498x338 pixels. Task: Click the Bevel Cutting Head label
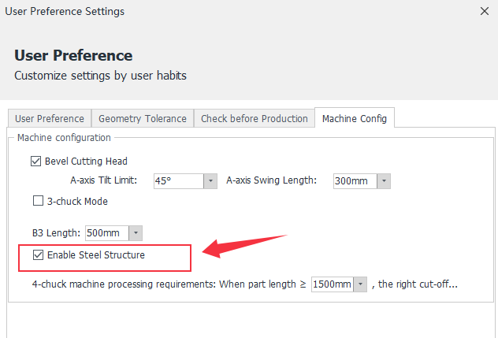click(86, 162)
